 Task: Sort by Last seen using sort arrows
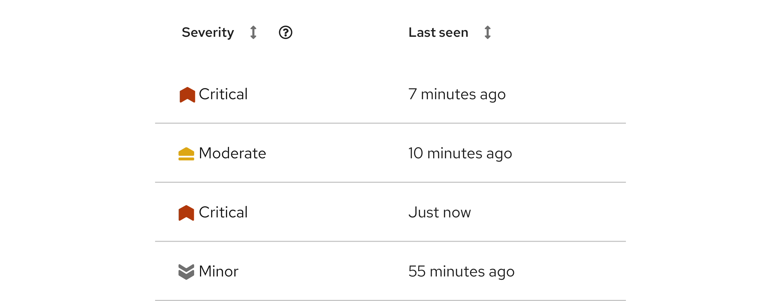coord(487,32)
